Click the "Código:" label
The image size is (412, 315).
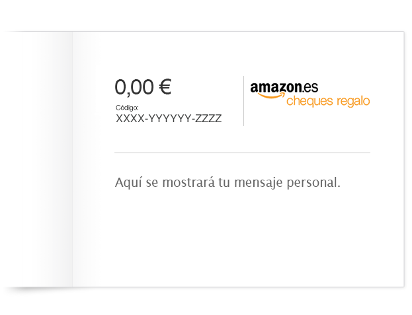tap(127, 108)
